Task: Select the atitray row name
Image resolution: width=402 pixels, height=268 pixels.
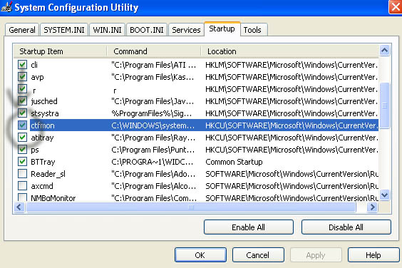Action: (x=42, y=138)
